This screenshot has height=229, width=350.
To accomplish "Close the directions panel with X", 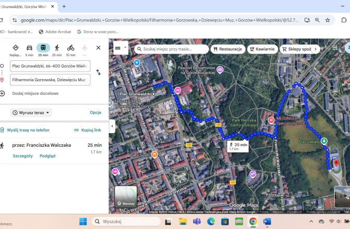I will click(98, 48).
